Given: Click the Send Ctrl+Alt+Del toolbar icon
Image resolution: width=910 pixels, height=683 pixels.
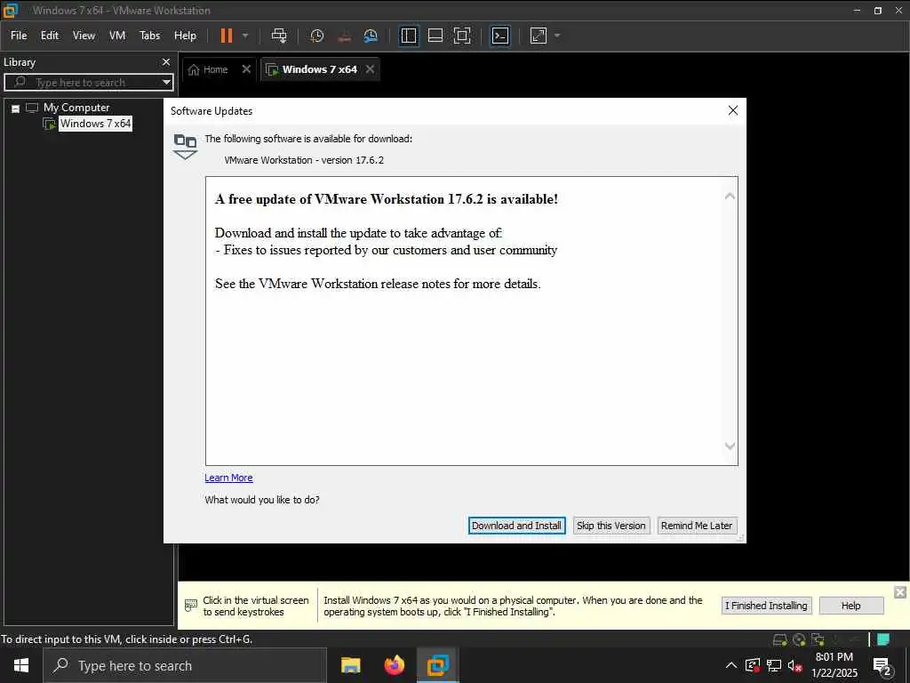Looking at the screenshot, I should [x=279, y=36].
